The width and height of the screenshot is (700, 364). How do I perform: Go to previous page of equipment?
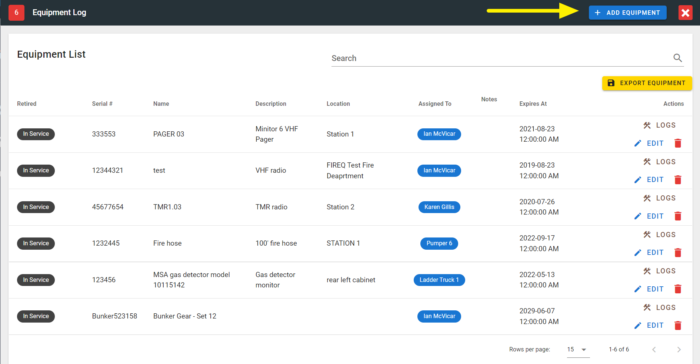tap(654, 350)
